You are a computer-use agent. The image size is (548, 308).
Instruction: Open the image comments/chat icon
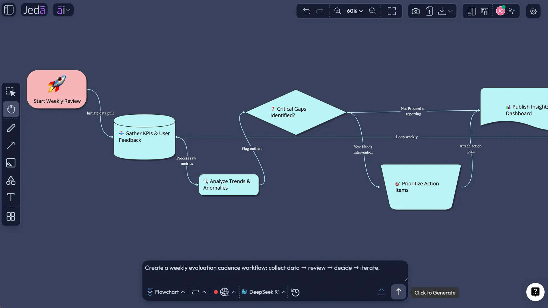point(485,11)
